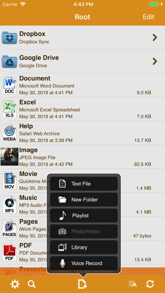Open the Image fox thumbnail
Screen dimensions: 165x293
[10, 157]
